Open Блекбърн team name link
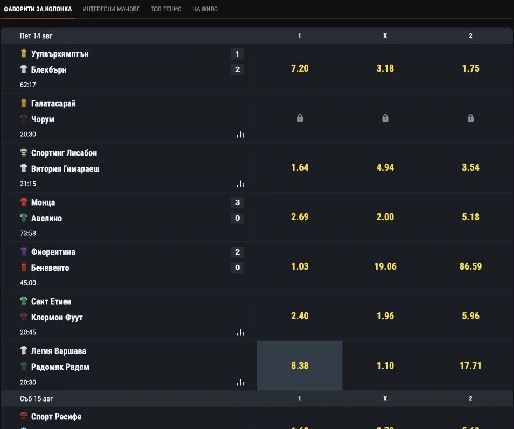Image resolution: width=514 pixels, height=429 pixels. pos(49,69)
